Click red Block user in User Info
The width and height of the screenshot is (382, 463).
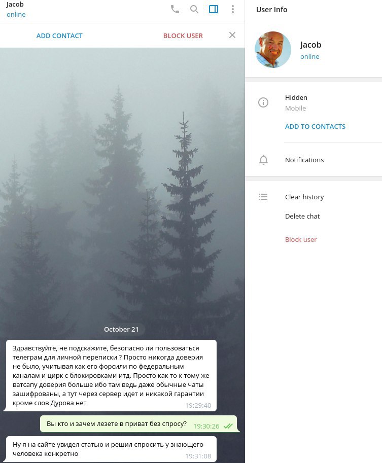tap(301, 239)
